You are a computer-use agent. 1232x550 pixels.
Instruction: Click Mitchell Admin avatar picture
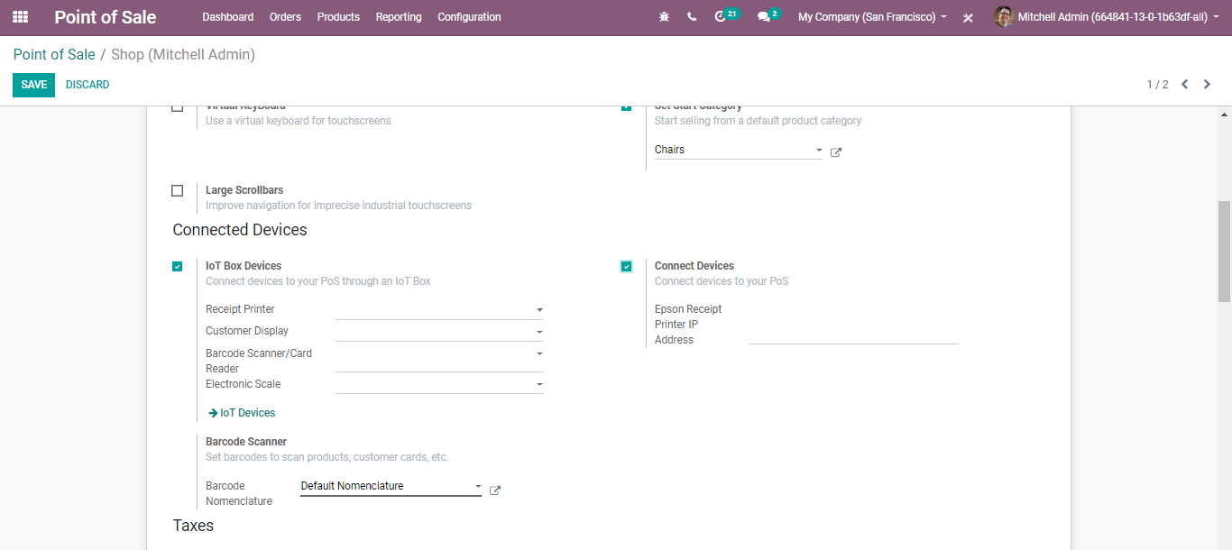click(x=1004, y=17)
